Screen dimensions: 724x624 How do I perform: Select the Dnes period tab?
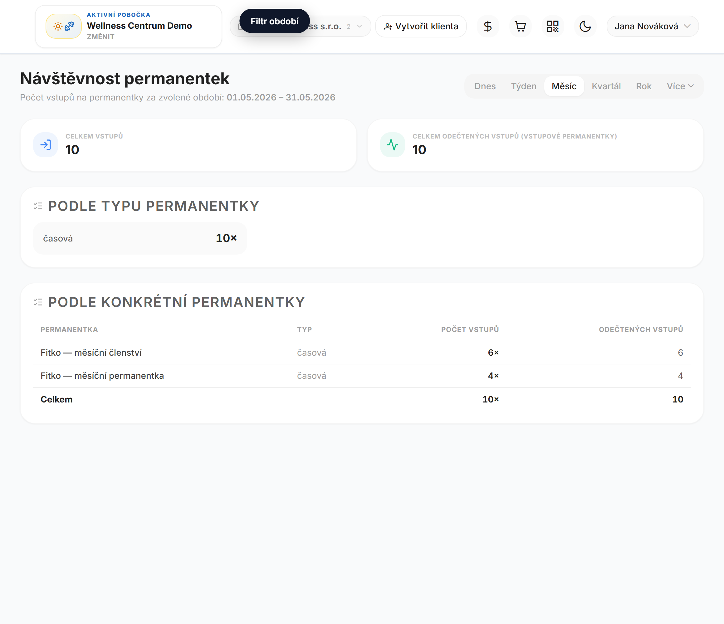click(485, 86)
